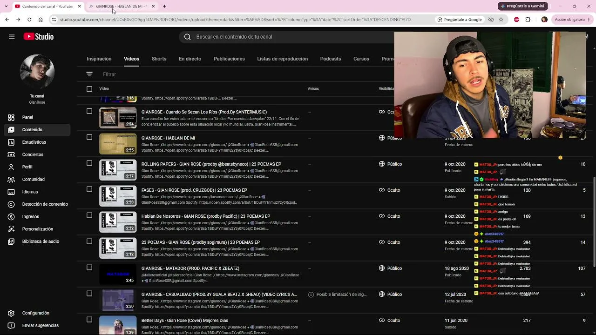The width and height of the screenshot is (596, 335).
Task: Open the Cursos tab
Action: (x=361, y=59)
